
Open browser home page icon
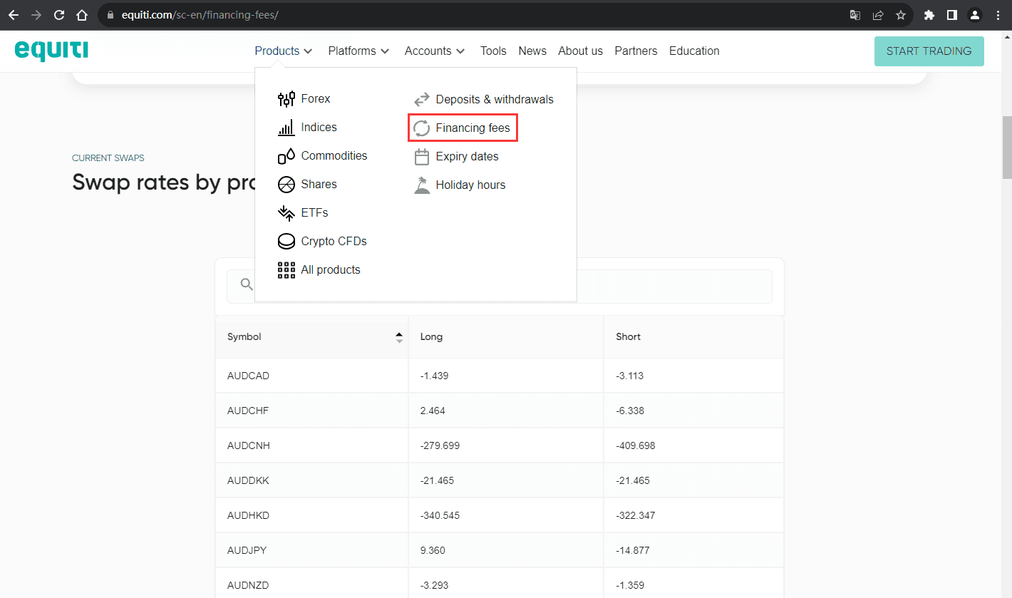coord(82,15)
